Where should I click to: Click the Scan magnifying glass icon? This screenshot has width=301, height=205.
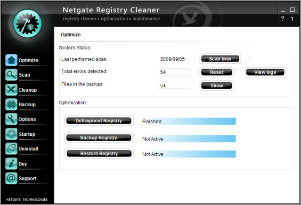(x=11, y=75)
